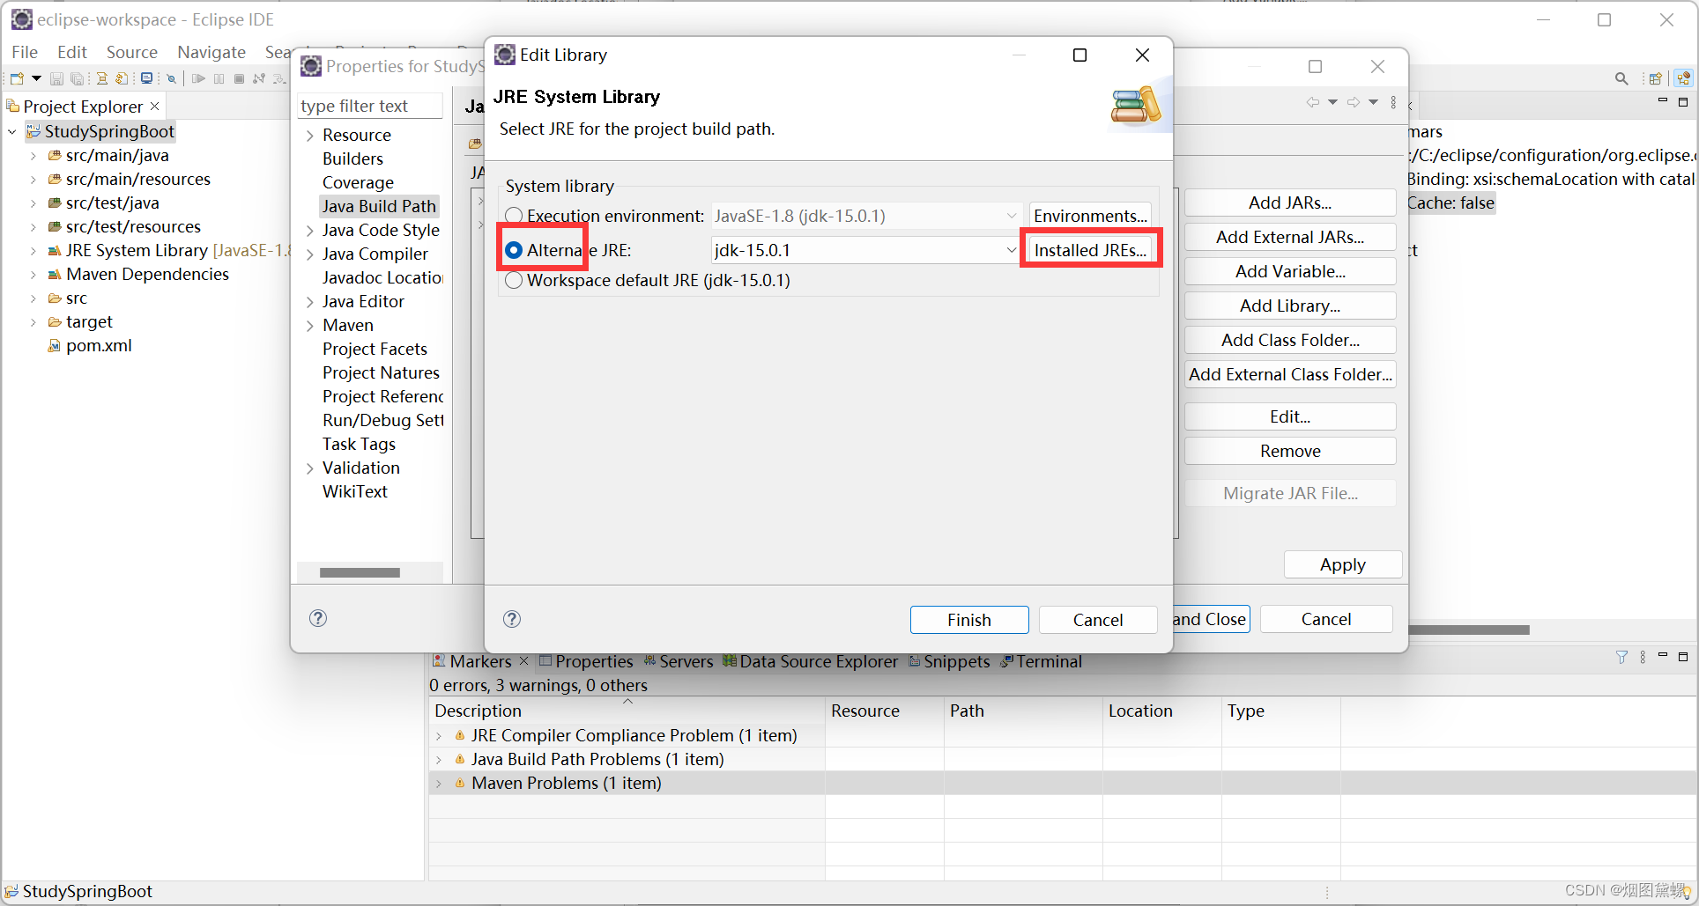Click the Open Console monitor toolbar icon

click(147, 78)
